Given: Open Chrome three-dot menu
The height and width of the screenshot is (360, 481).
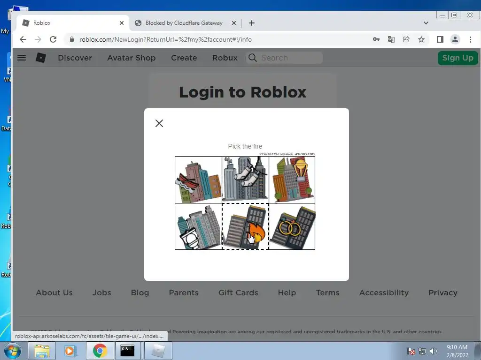Looking at the screenshot, I should [x=470, y=39].
